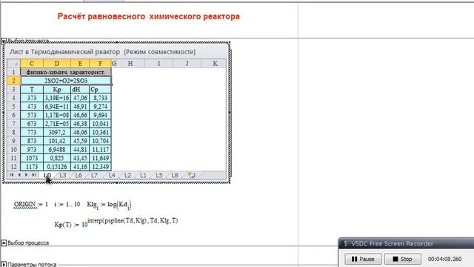
Task: Collapse the Выбор процесса area marker
Action: [3, 243]
